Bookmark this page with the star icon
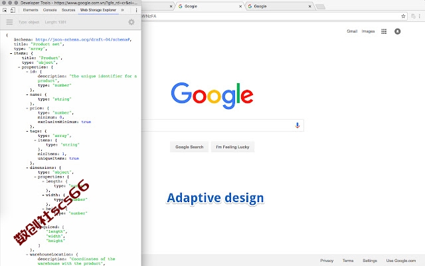The image size is (425, 266). [x=403, y=16]
